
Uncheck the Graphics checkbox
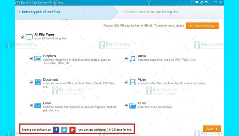31,58
